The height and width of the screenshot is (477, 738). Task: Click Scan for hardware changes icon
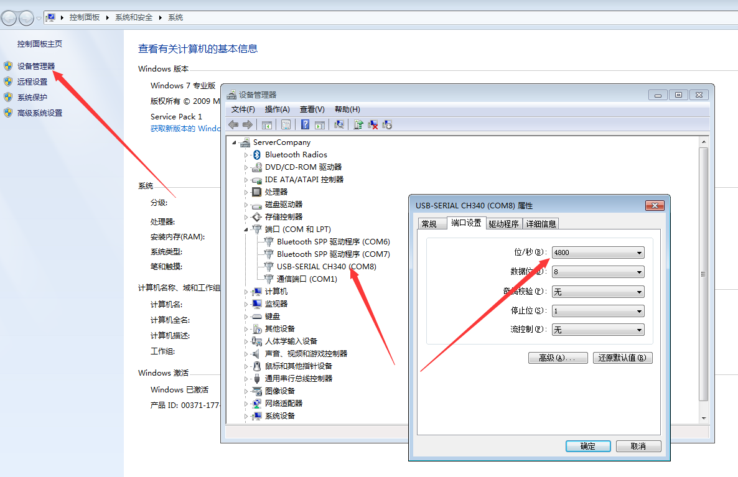[x=339, y=124]
